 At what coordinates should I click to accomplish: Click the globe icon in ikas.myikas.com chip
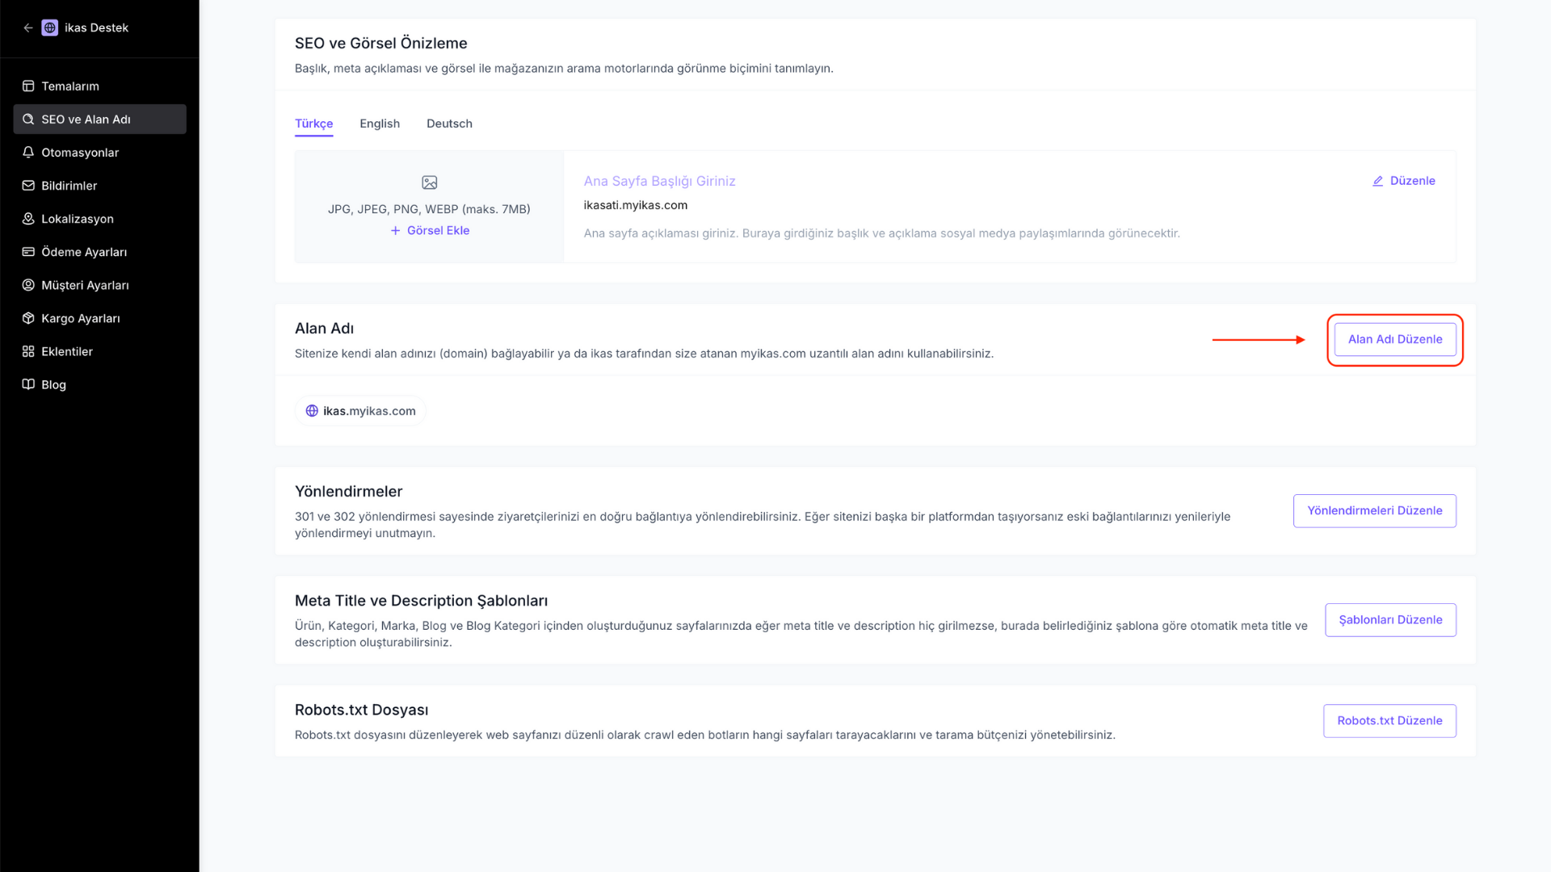pos(312,410)
